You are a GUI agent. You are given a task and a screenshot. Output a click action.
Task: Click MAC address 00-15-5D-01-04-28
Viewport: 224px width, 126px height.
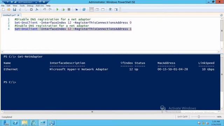pyautogui.click(x=173, y=69)
